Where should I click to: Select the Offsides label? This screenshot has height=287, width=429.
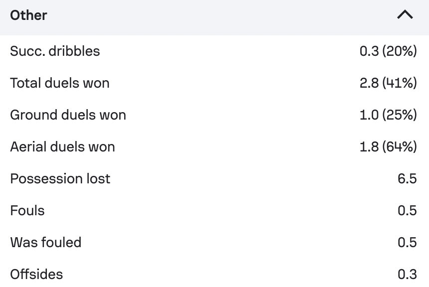tap(36, 274)
